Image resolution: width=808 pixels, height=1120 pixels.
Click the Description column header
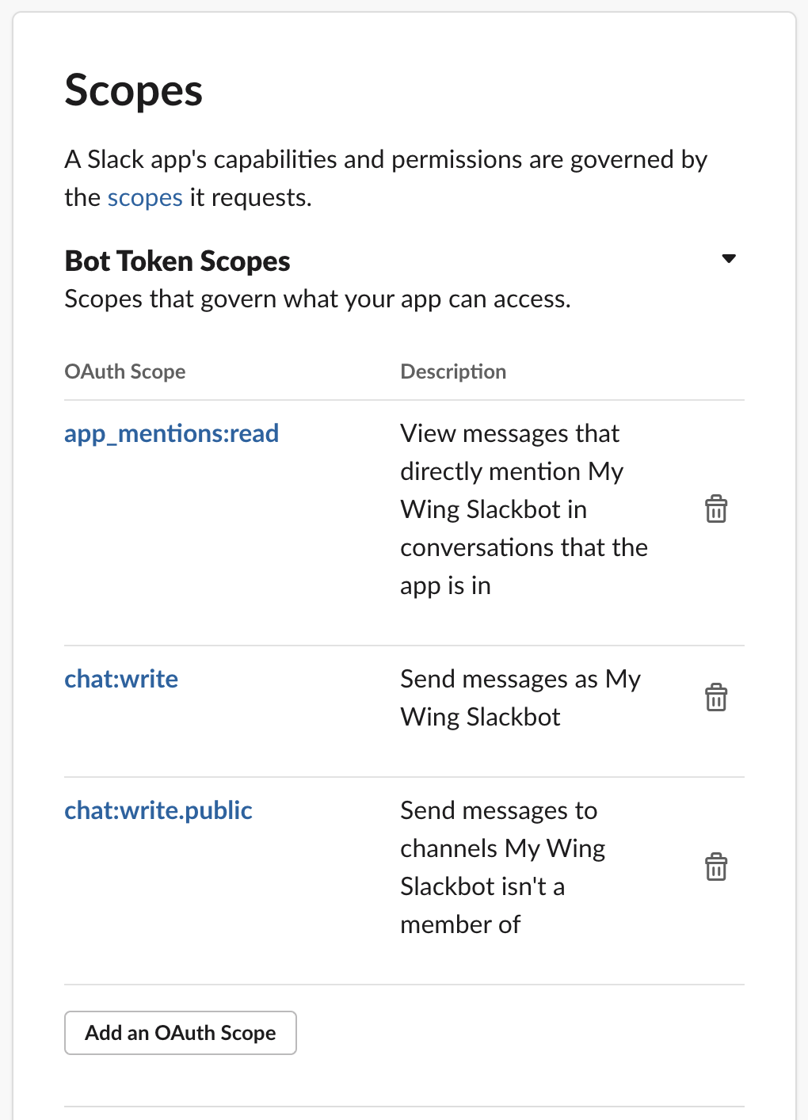coord(453,371)
